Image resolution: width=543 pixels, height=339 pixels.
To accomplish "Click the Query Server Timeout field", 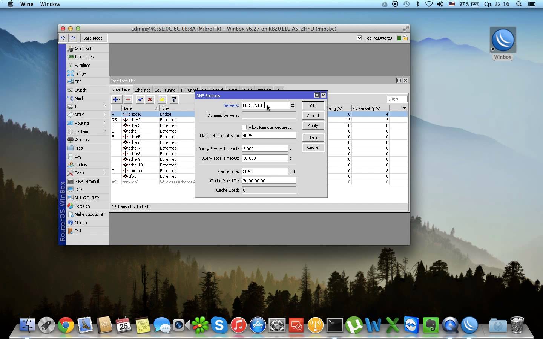I will [x=265, y=149].
